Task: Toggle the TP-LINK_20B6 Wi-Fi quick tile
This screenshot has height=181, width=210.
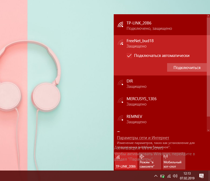Action: tap(126, 161)
